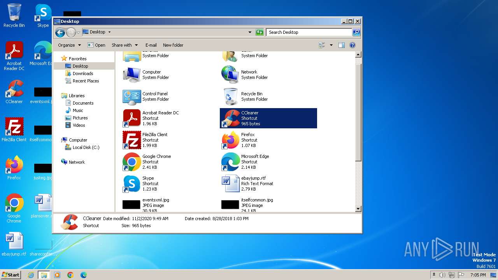Select Firefox desktop icon
Image resolution: width=498 pixels, height=280 pixels.
click(x=14, y=168)
